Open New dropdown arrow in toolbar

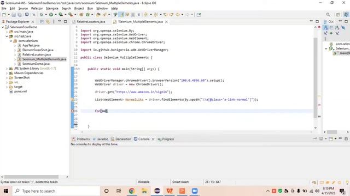coord(9,15)
